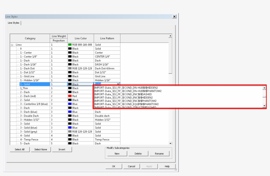Click scroll down arrow of dropdown list
The height and width of the screenshot is (176, 270).
click(264, 106)
